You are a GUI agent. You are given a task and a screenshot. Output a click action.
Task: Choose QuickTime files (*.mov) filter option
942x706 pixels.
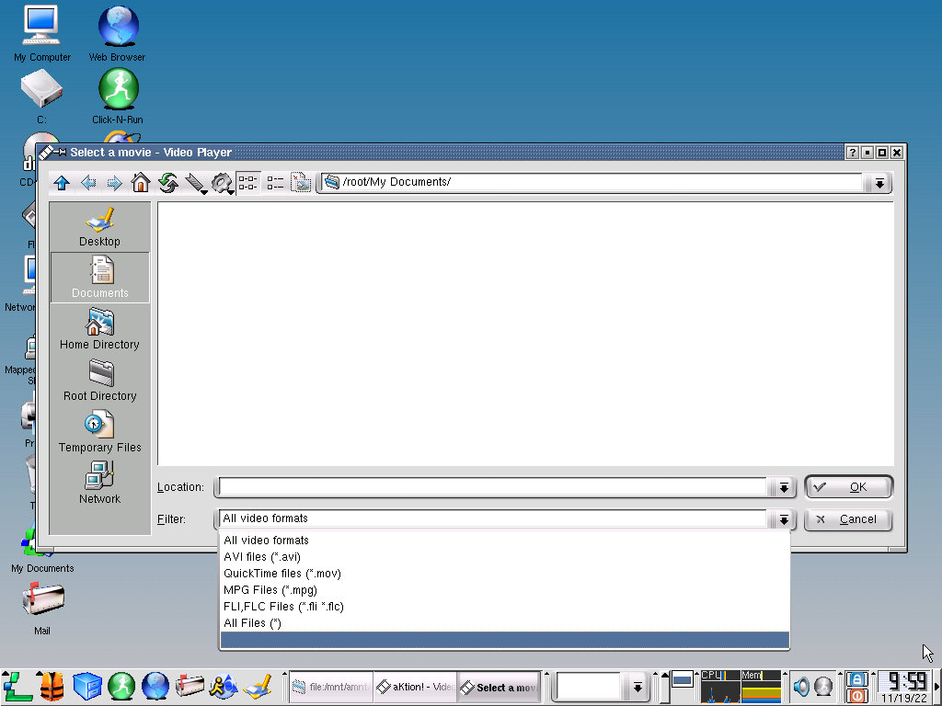[x=282, y=574]
